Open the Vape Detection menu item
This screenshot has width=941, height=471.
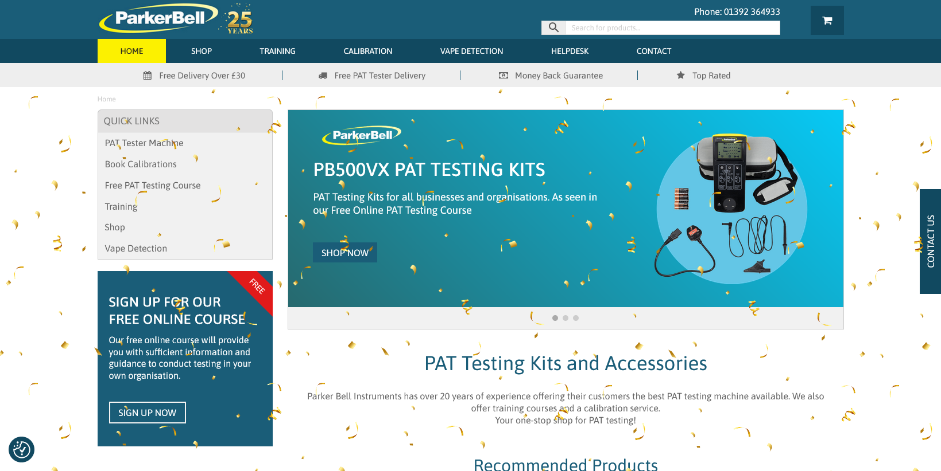point(471,51)
